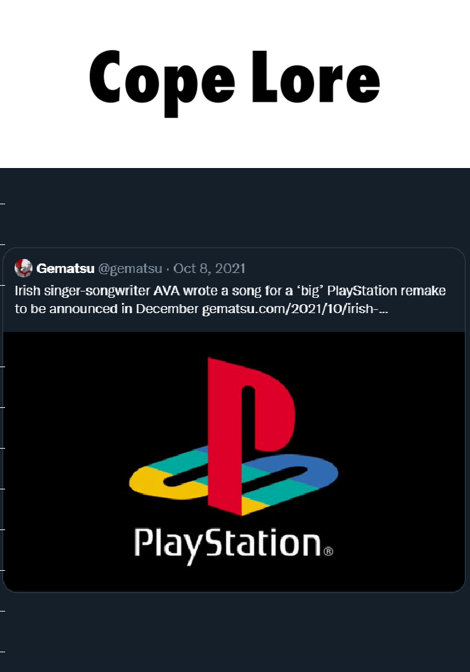Click the Gematsu display name
The width and height of the screenshot is (470, 672).
65,269
